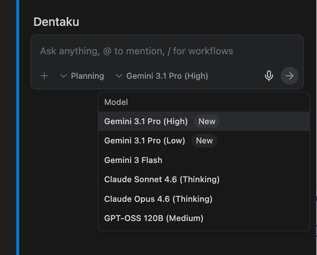Click the plus icon to add context
Screen dimensions: 317x255
tap(44, 76)
